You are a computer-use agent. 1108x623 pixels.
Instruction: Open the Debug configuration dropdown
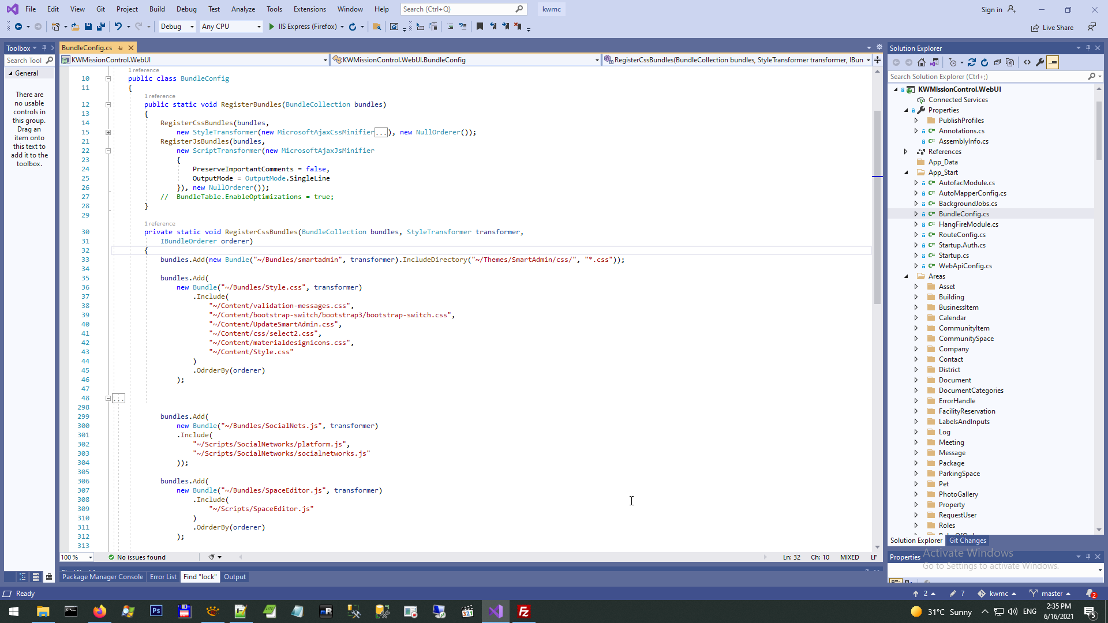coord(177,27)
